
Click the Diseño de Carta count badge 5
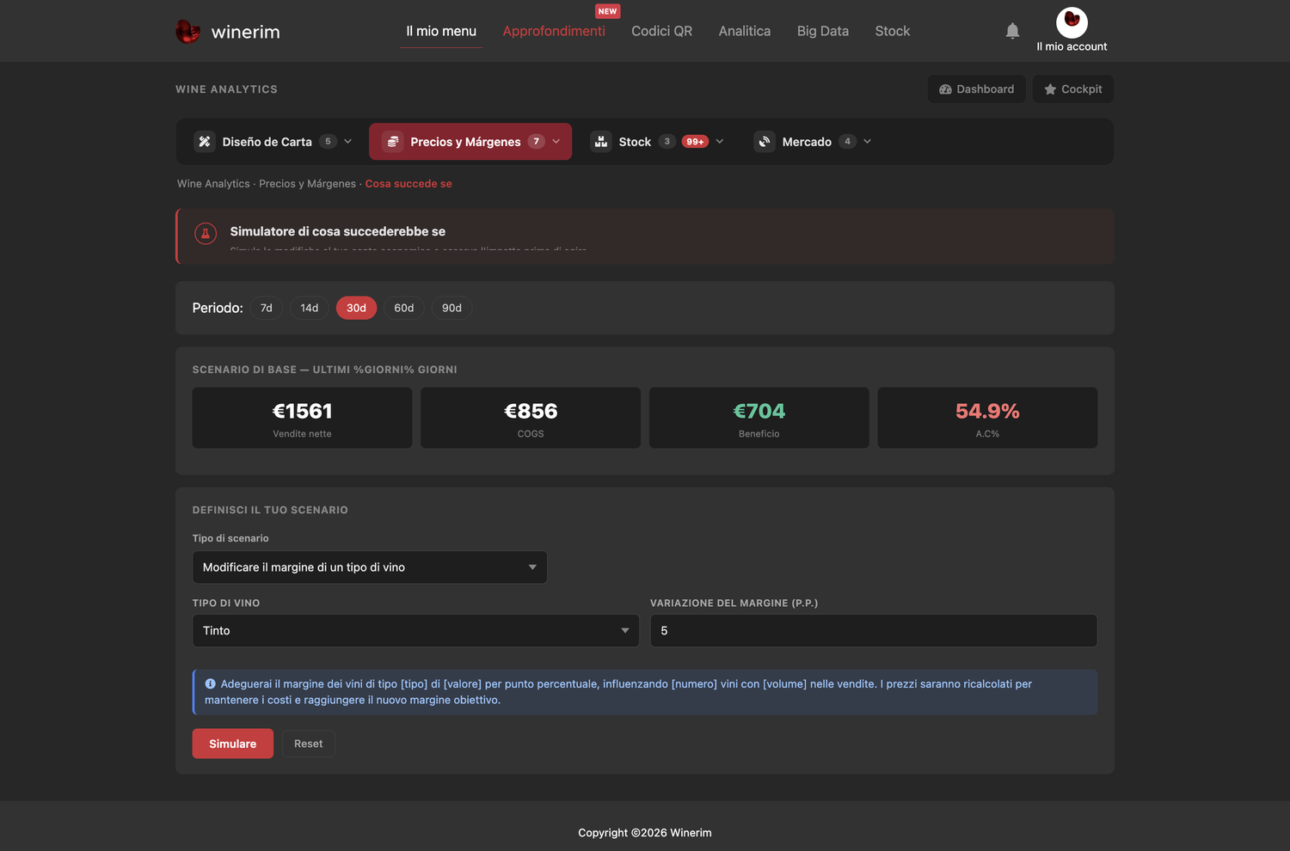coord(328,142)
